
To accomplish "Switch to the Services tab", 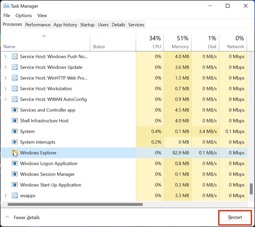I will click(x=136, y=24).
